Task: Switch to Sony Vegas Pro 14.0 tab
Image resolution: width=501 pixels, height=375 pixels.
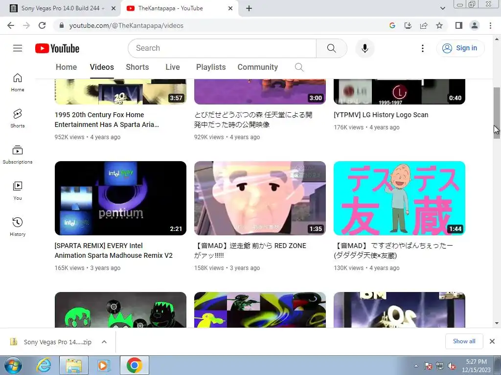Action: (63, 8)
